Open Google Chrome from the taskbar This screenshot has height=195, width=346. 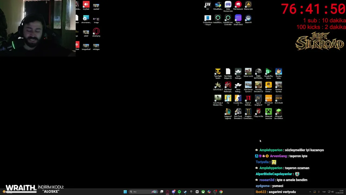(221, 192)
